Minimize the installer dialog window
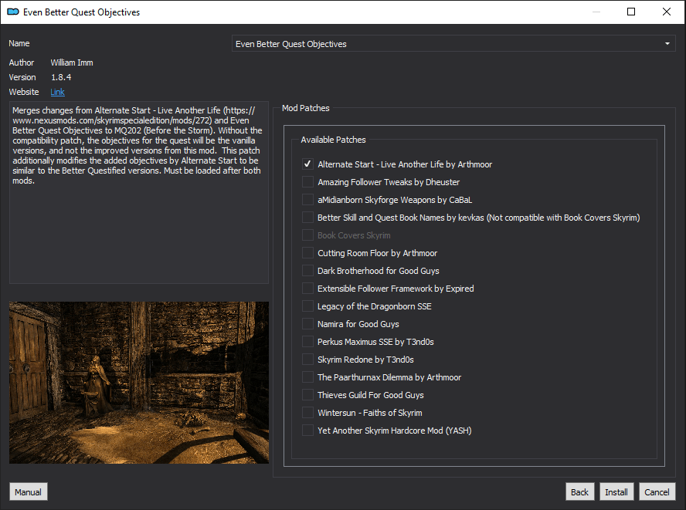 point(596,12)
